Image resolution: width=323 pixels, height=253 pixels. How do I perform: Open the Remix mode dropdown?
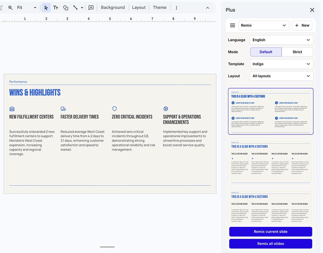tap(264, 25)
